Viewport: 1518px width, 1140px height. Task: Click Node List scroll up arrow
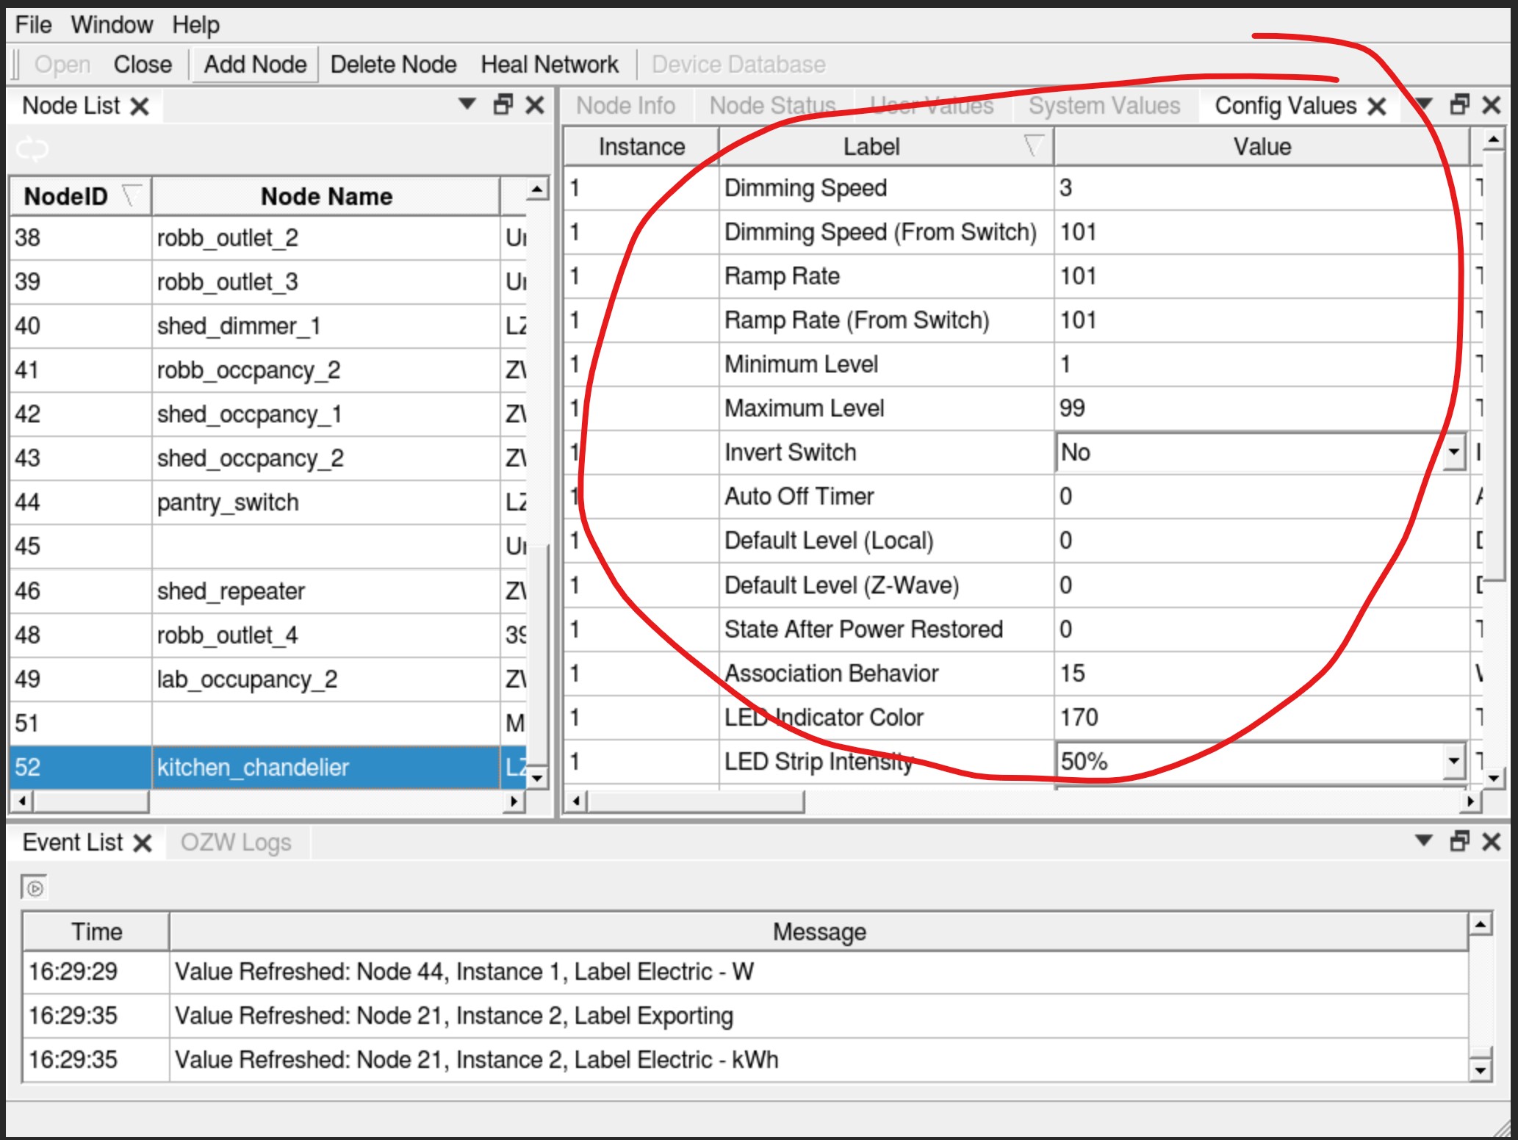[538, 190]
